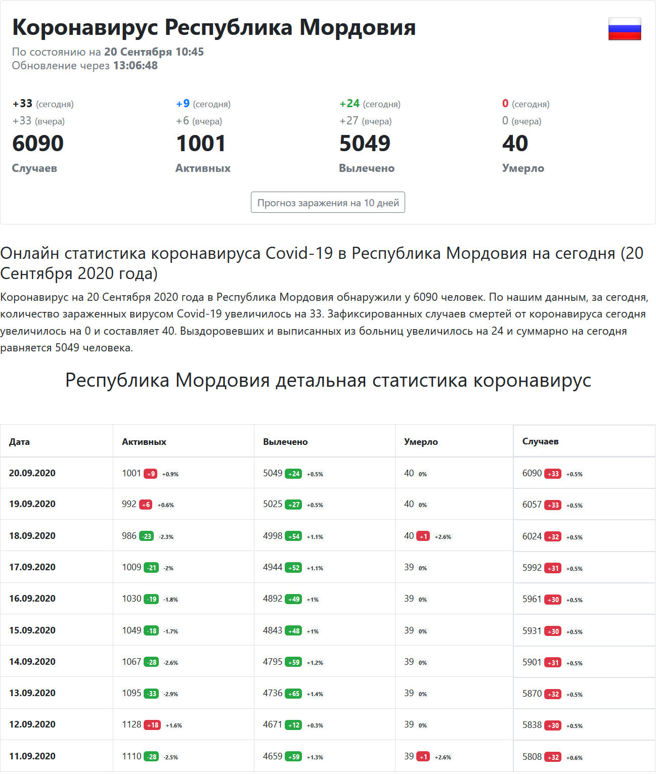Click the green +12 recovered badge

293,725
